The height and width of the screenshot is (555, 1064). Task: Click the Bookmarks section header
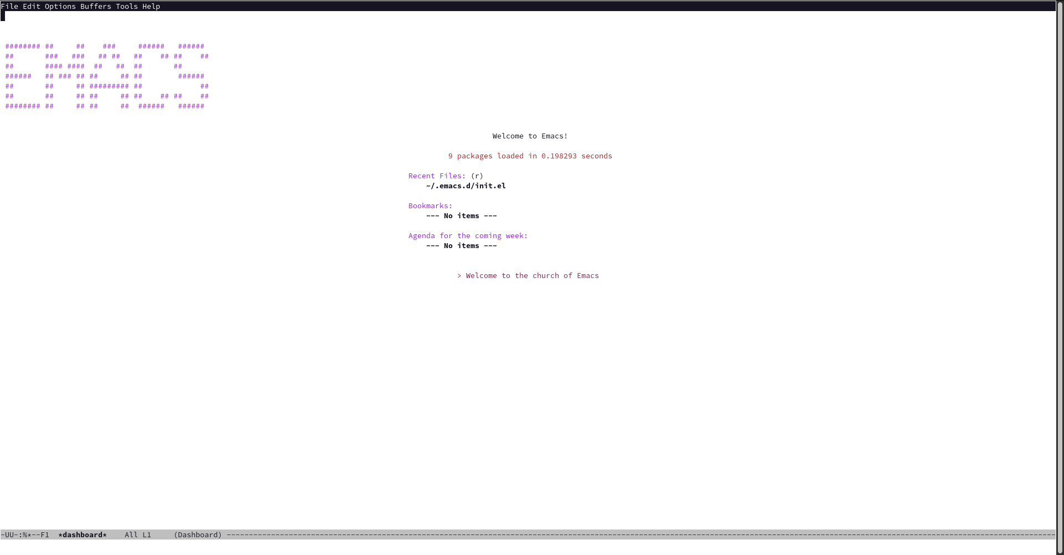click(x=429, y=205)
